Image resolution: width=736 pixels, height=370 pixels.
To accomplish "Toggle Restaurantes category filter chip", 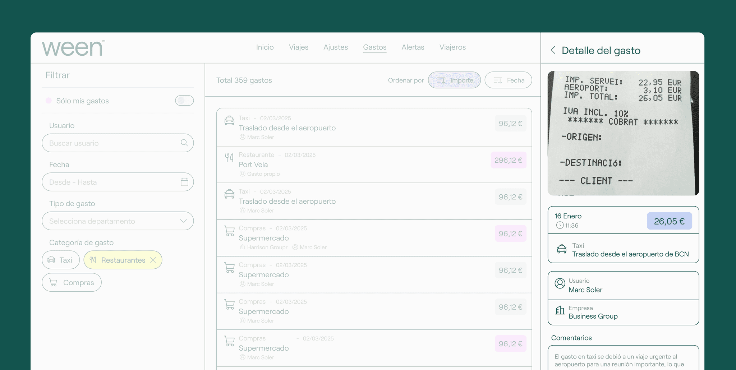I will [x=123, y=260].
